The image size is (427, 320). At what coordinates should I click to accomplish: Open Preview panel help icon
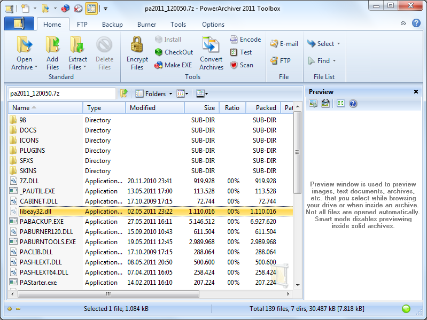(x=353, y=104)
